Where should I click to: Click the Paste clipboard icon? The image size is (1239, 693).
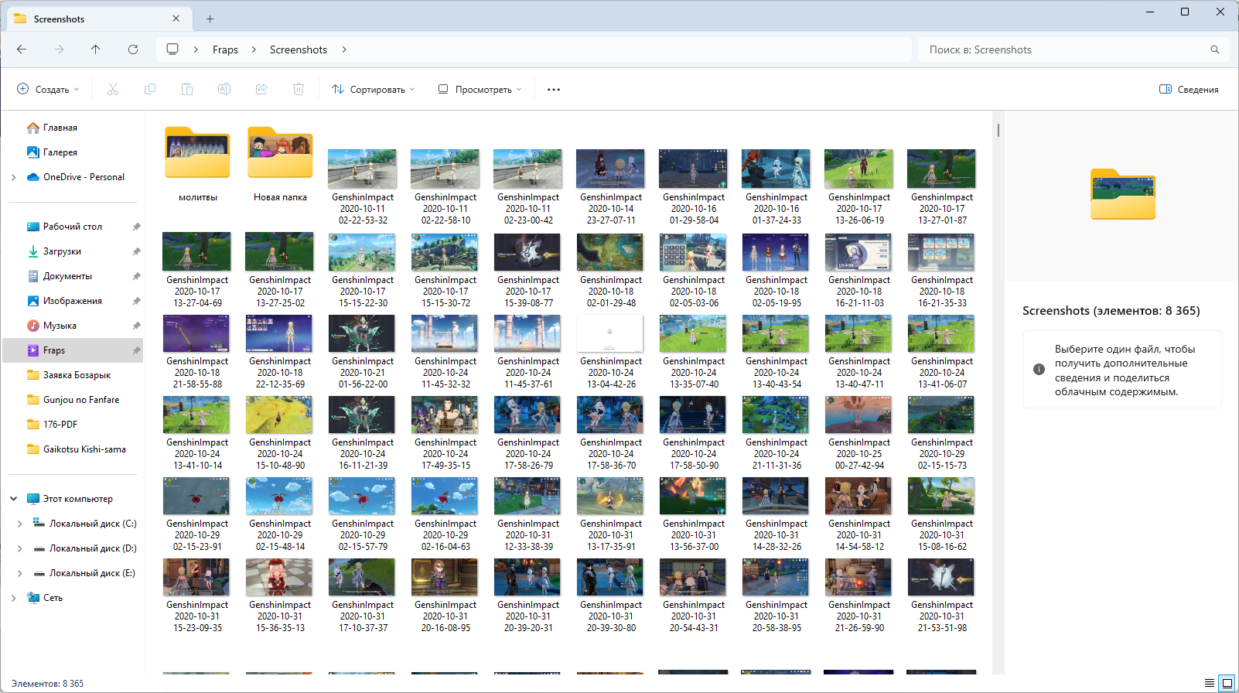point(187,90)
